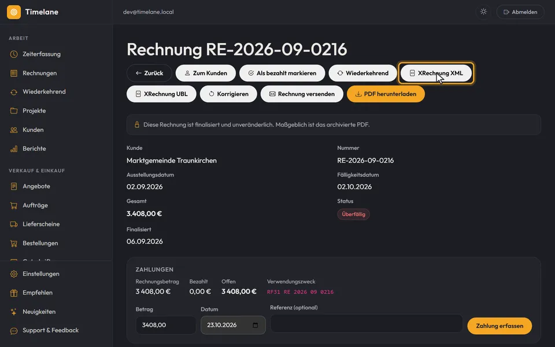Click the Zeiterfassung clock icon

pyautogui.click(x=14, y=54)
